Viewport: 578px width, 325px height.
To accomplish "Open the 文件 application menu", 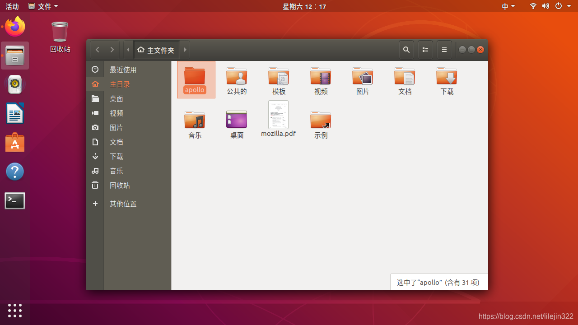I will (43, 6).
